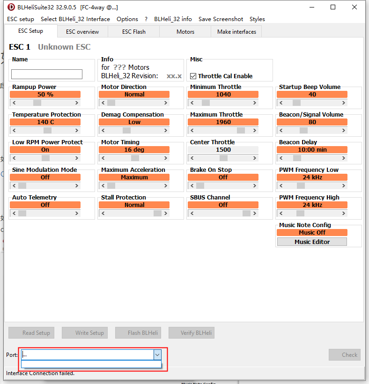The width and height of the screenshot is (369, 384).
Task: Click the Check button
Action: point(345,355)
